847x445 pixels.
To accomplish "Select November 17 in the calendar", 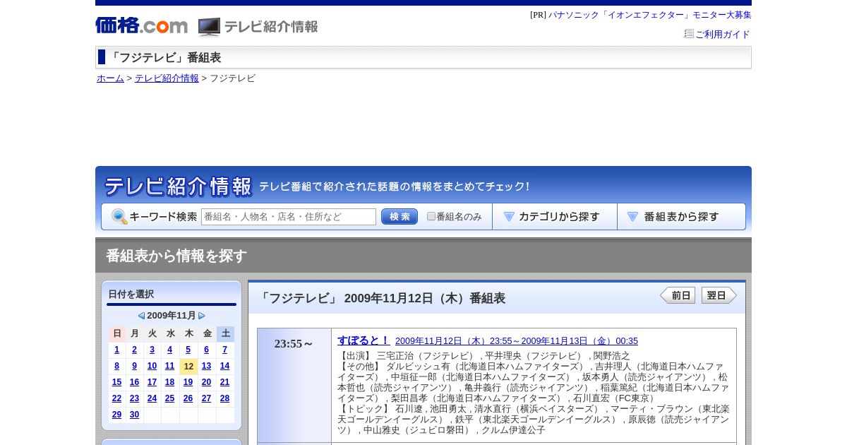I will tap(152, 382).
